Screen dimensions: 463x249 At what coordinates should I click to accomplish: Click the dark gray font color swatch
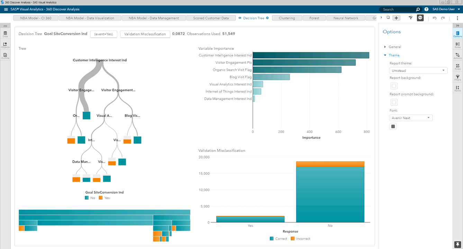pos(393,126)
